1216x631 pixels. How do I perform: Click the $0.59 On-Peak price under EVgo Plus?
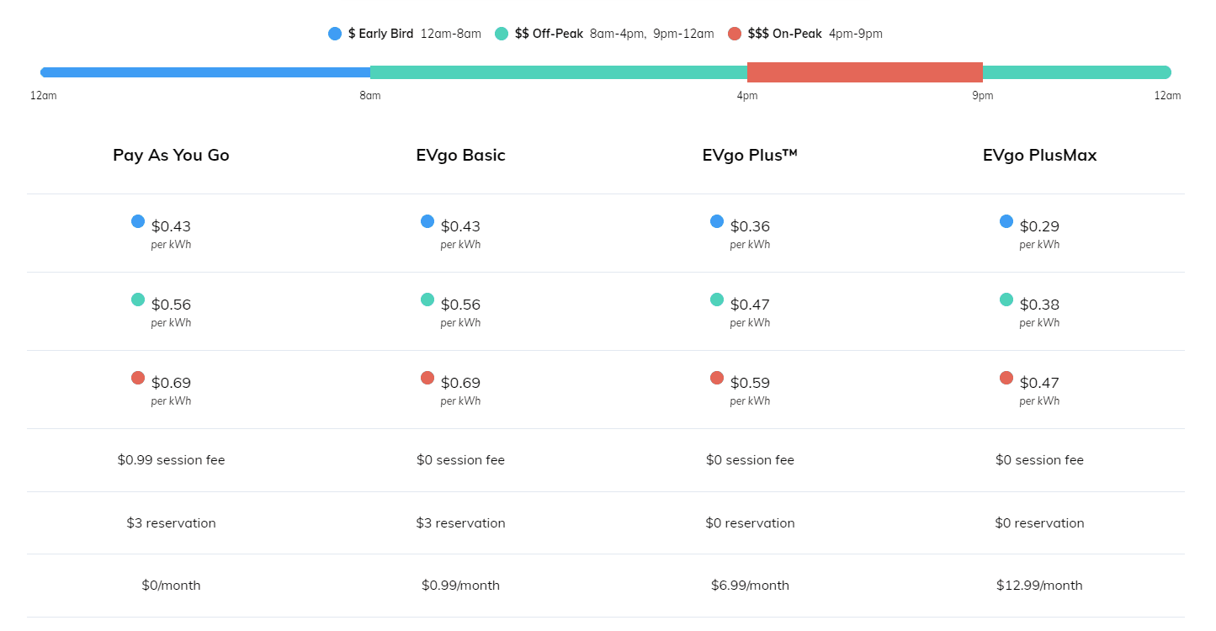point(750,383)
